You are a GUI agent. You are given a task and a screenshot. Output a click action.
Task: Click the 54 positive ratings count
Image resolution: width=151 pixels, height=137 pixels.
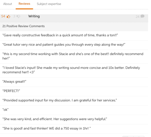[3, 16]
